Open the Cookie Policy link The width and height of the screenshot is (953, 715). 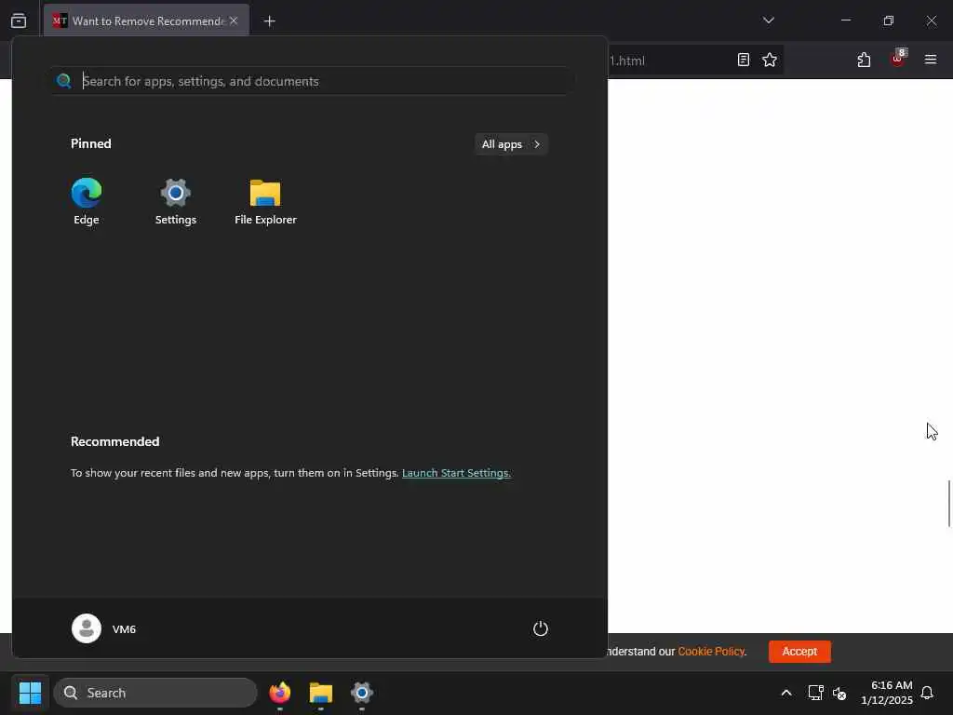pos(711,651)
